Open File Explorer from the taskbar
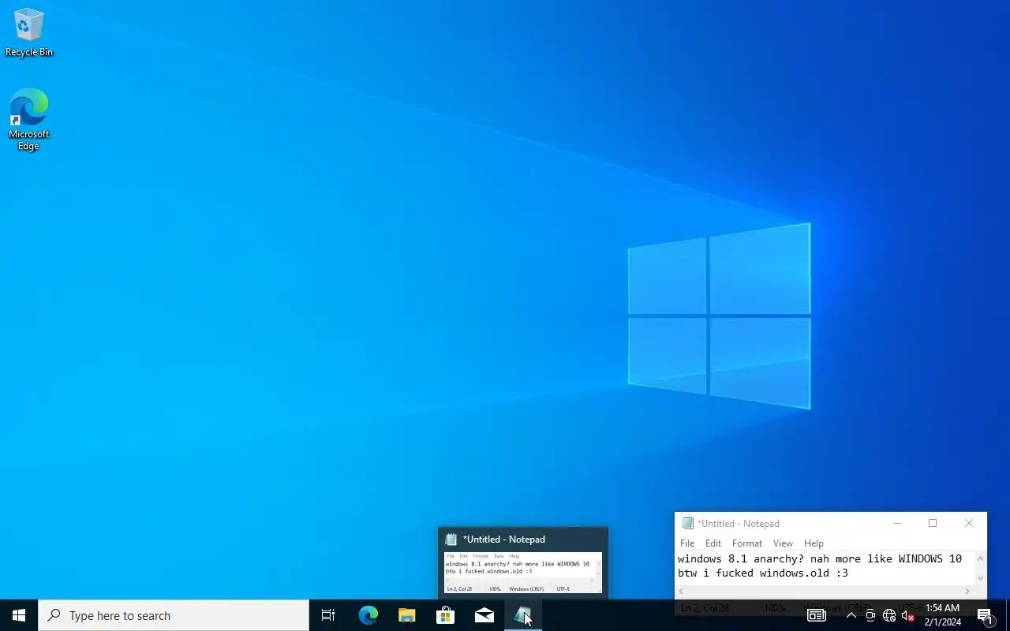This screenshot has height=631, width=1010. pos(406,615)
